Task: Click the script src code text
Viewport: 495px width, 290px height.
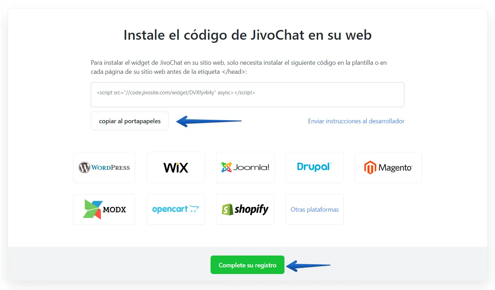Action: [176, 93]
